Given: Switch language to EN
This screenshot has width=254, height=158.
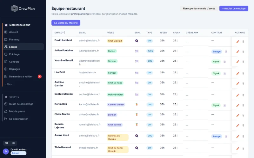Looking at the screenshot, I should tap(13, 143).
